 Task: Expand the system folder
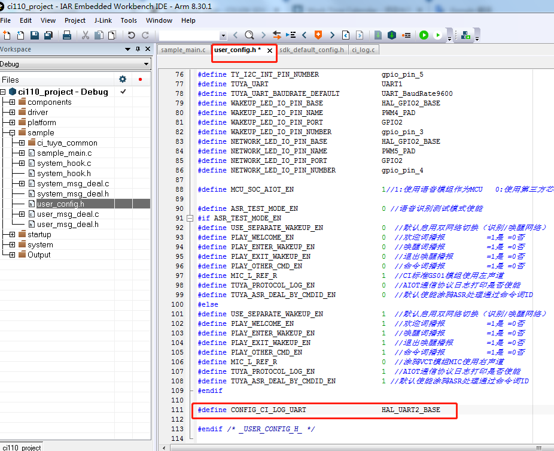click(x=13, y=245)
